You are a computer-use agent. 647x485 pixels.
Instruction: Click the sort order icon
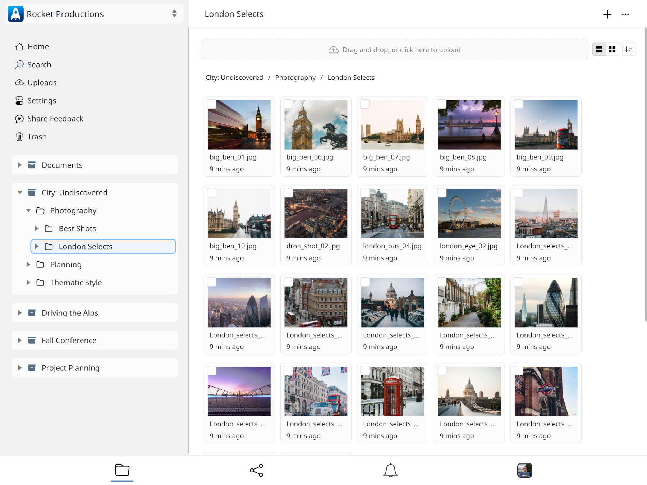629,49
